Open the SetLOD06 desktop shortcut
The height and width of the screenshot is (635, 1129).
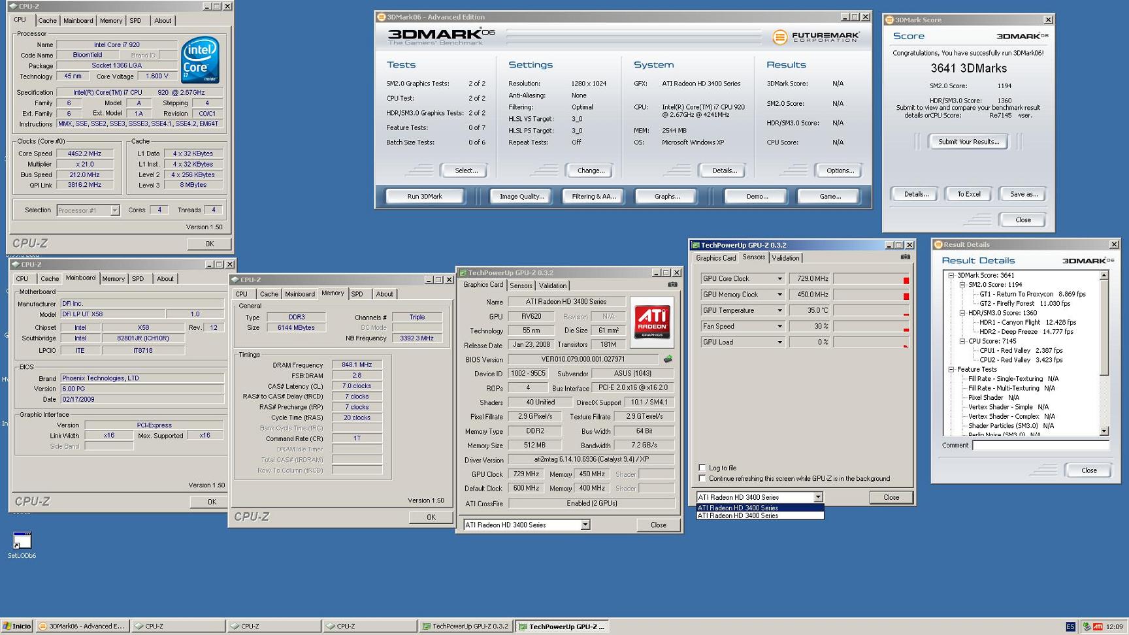tap(22, 545)
